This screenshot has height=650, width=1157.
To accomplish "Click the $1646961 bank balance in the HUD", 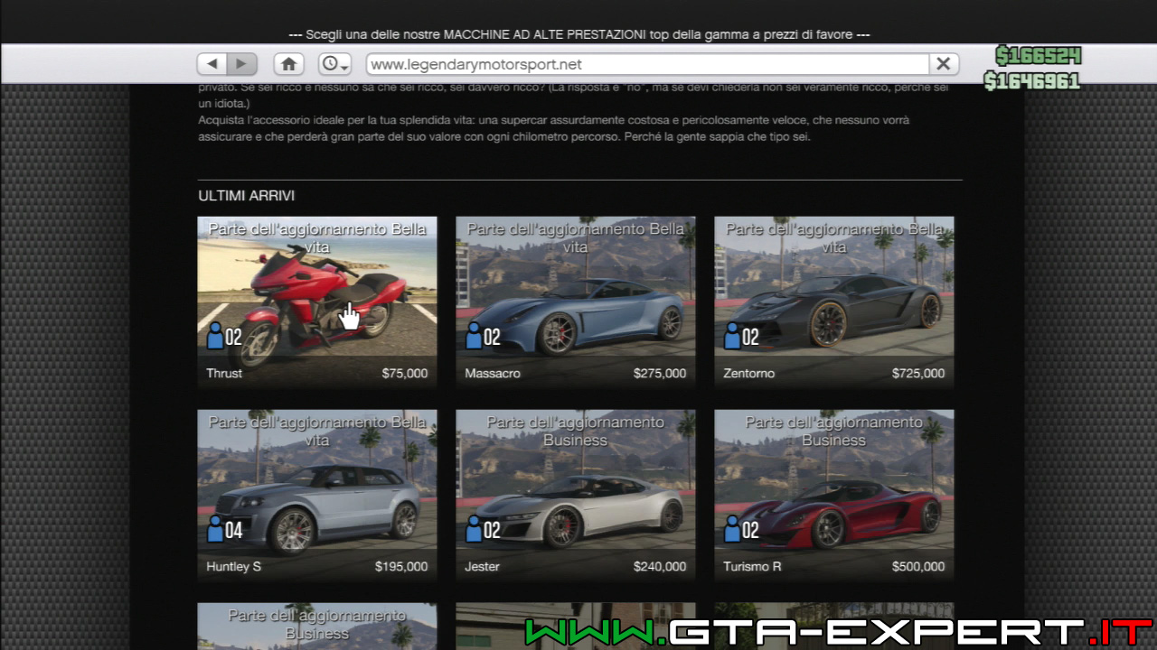I will tap(1031, 81).
